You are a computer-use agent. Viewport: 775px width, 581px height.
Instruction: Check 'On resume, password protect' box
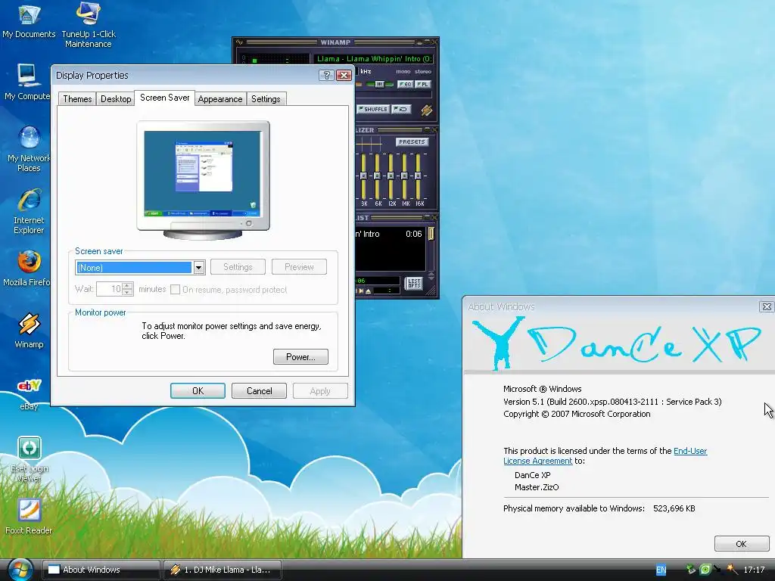[x=175, y=290]
